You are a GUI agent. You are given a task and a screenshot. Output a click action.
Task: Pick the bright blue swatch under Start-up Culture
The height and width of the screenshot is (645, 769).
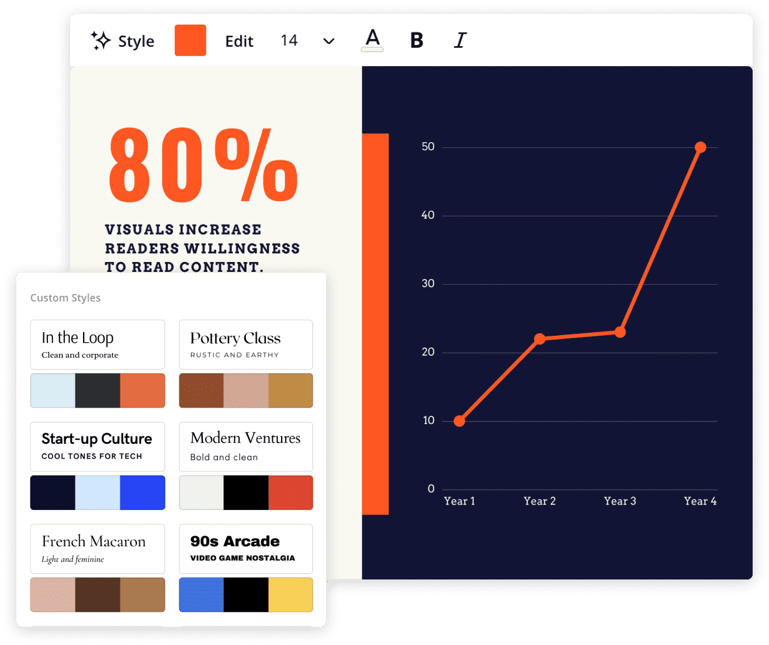143,492
